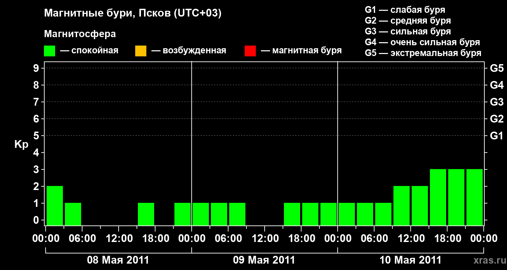
Task: Click the Kp 2 bar for 09:00–12:00 on 10 Мая
Action: click(402, 206)
